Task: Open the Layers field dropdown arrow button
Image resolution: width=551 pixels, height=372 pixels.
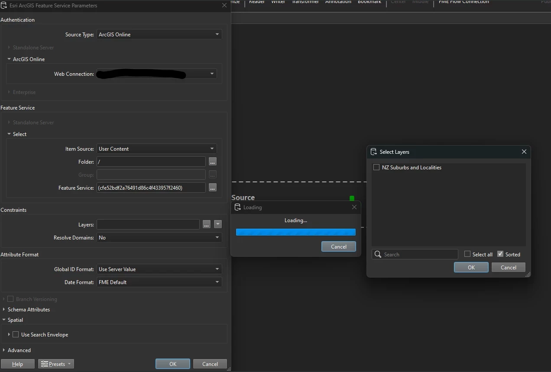Action: pos(218,224)
